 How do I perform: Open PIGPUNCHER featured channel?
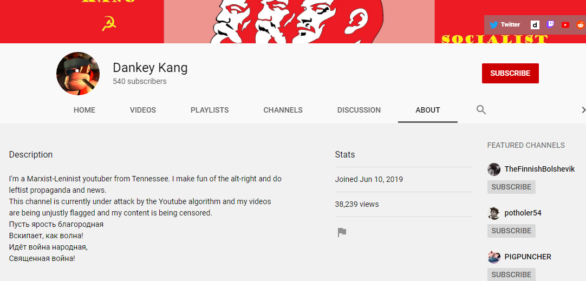[528, 257]
